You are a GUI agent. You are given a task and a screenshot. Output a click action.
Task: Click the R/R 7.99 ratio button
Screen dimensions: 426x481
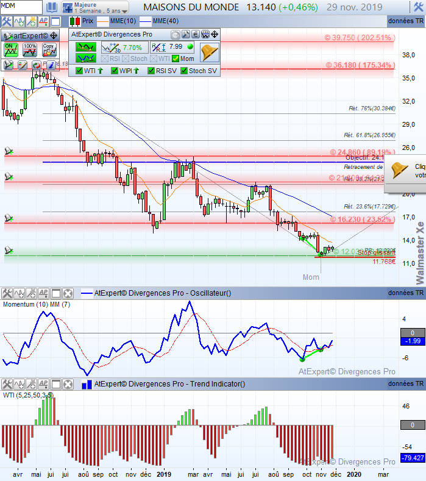click(172, 47)
